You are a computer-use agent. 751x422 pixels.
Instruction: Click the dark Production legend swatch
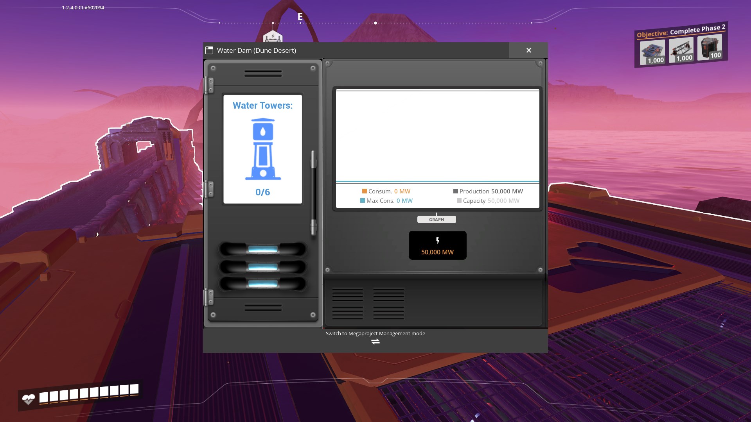pos(456,191)
